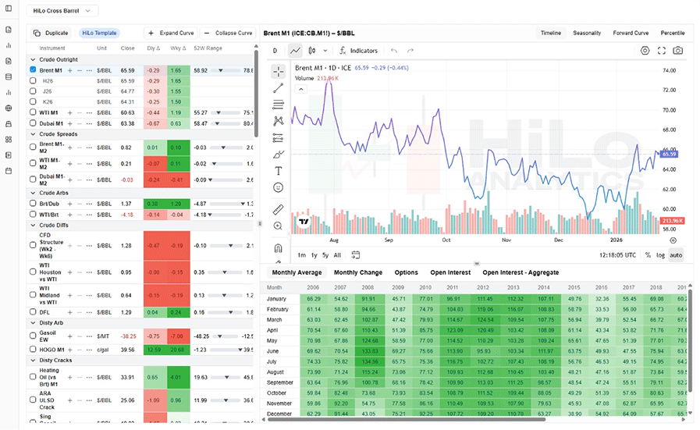The image size is (700, 430).
Task: Open the calendar icon in left sidebar
Action: click(9, 171)
